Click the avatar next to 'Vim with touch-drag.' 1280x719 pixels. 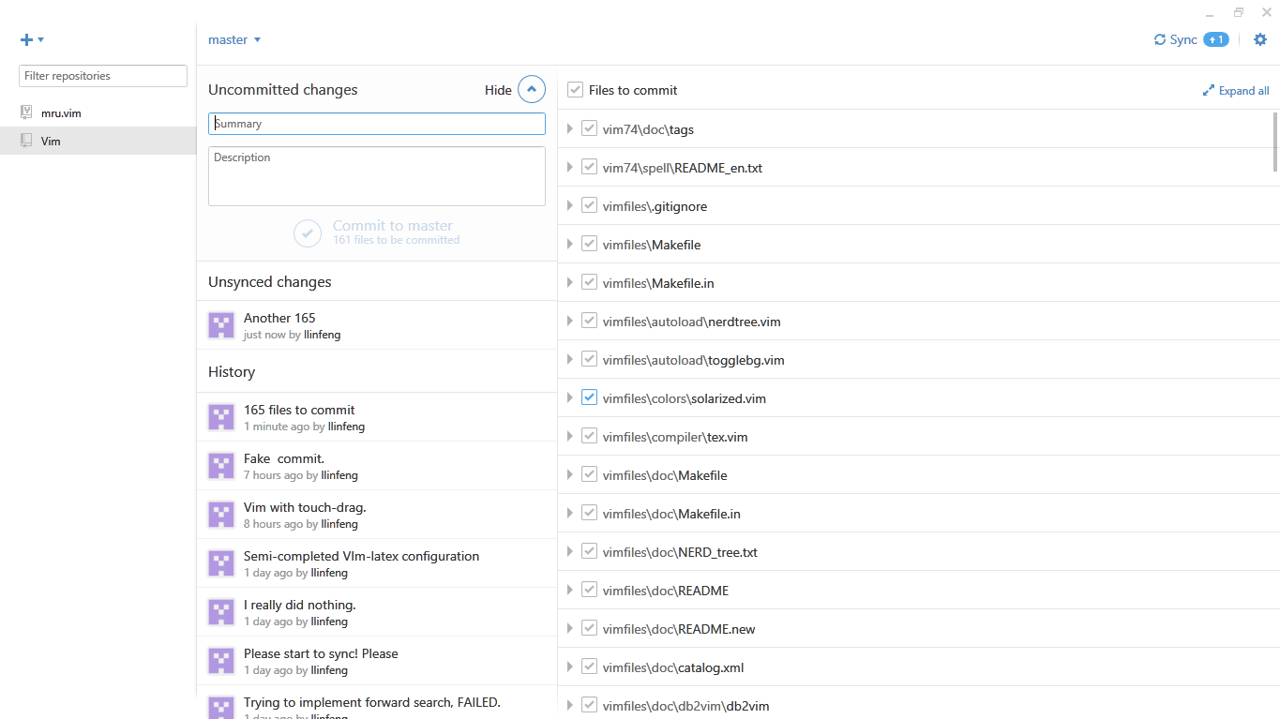(220, 514)
